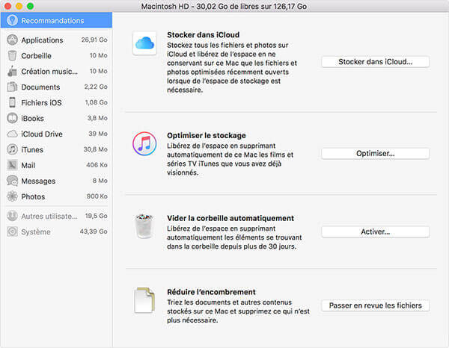Click the 8 Mo size value

click(100, 181)
